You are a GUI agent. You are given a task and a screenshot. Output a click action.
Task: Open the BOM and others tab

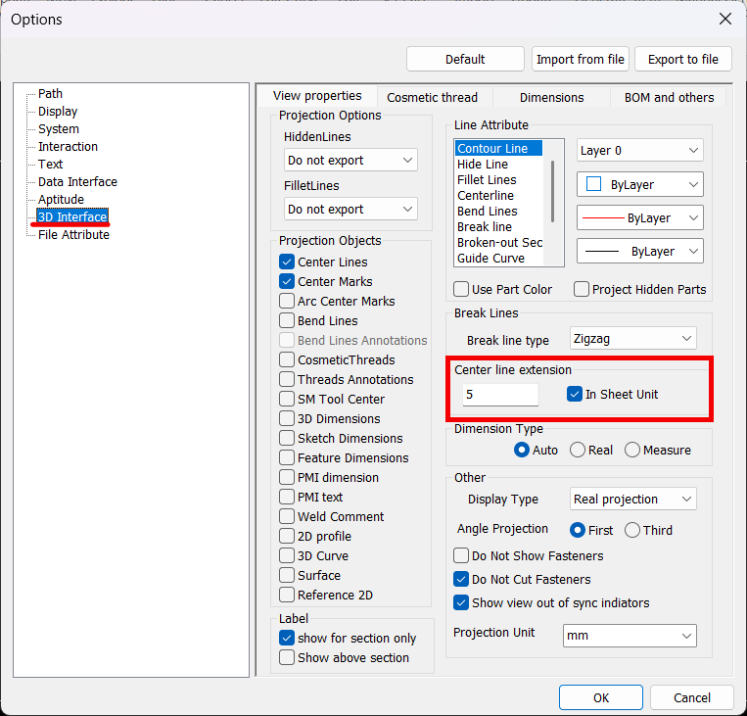(x=670, y=98)
